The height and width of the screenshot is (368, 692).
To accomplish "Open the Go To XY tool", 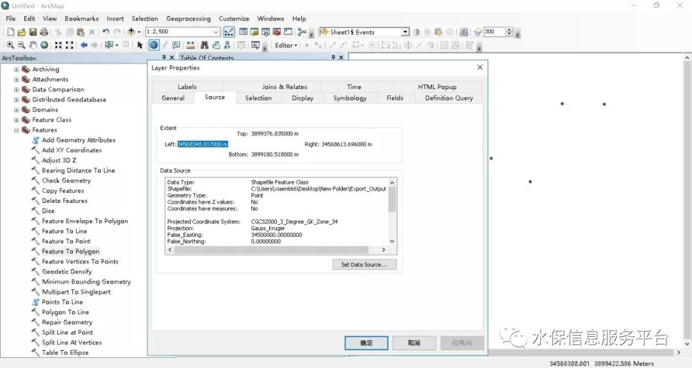I will (x=227, y=45).
